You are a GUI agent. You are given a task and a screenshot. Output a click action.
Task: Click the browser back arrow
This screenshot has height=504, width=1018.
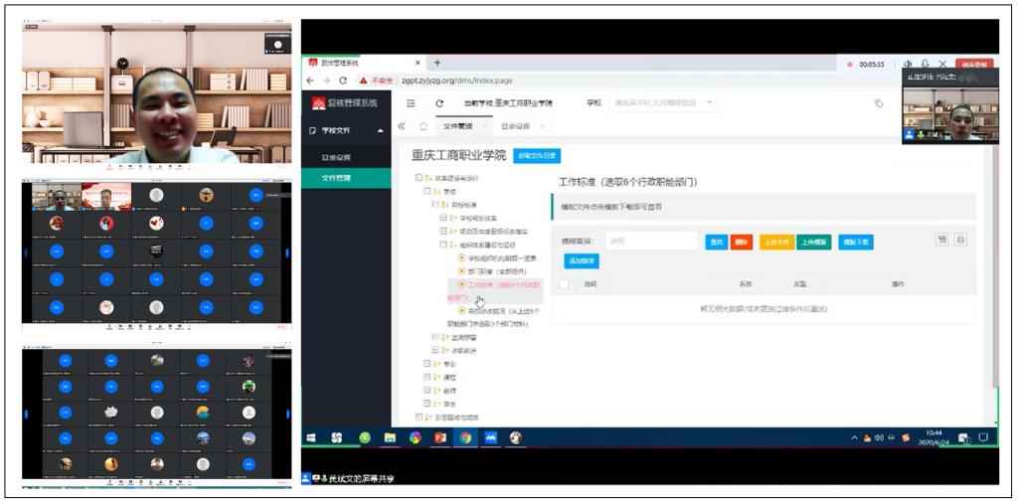[310, 81]
